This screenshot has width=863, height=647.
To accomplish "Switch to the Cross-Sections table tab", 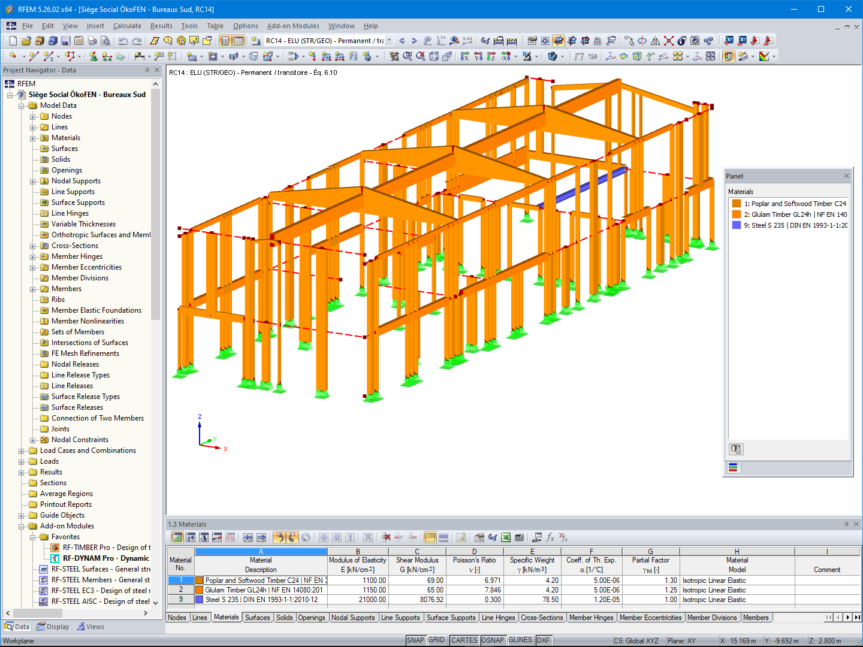I will pos(542,618).
